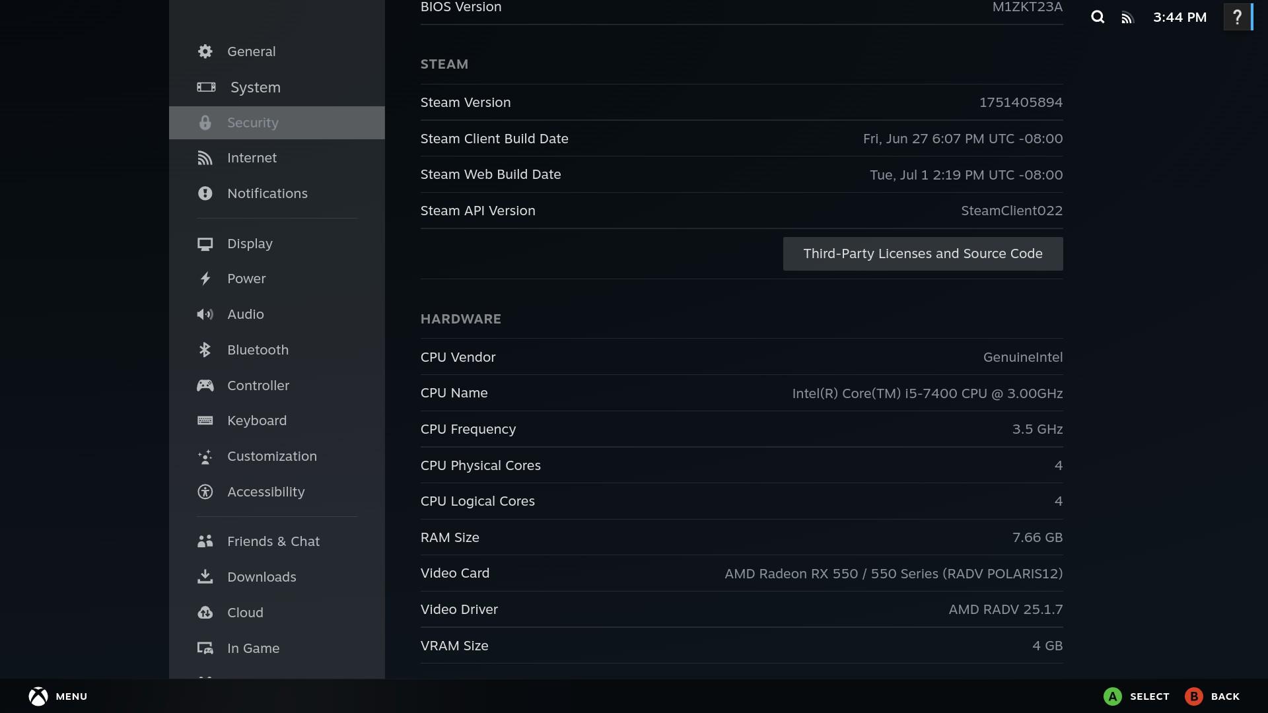Click the green A button glyph
The image size is (1268, 713).
point(1113,696)
